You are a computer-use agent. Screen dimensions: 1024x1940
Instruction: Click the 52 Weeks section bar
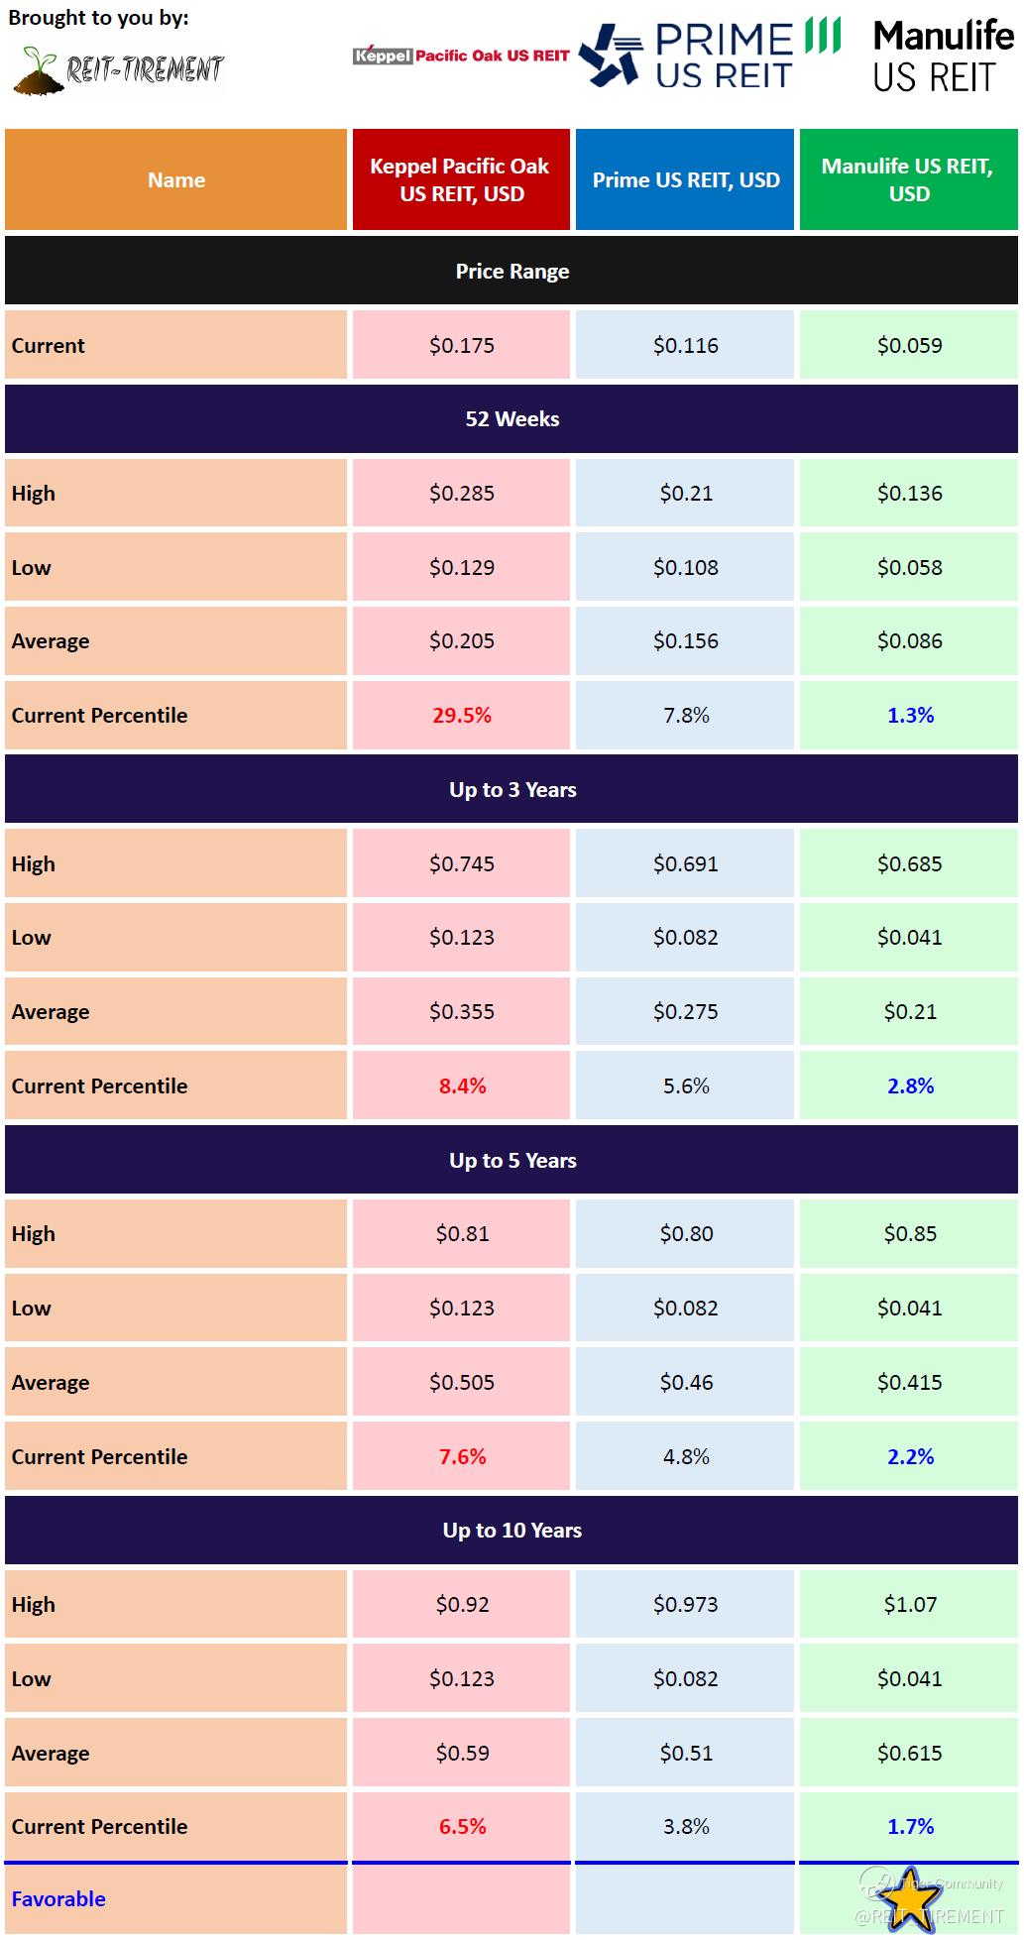pos(512,418)
